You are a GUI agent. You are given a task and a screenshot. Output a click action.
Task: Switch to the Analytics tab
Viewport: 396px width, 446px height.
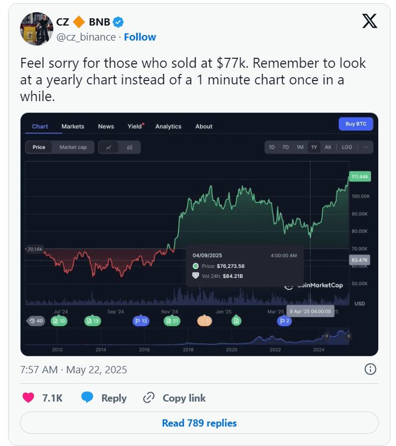pos(168,126)
